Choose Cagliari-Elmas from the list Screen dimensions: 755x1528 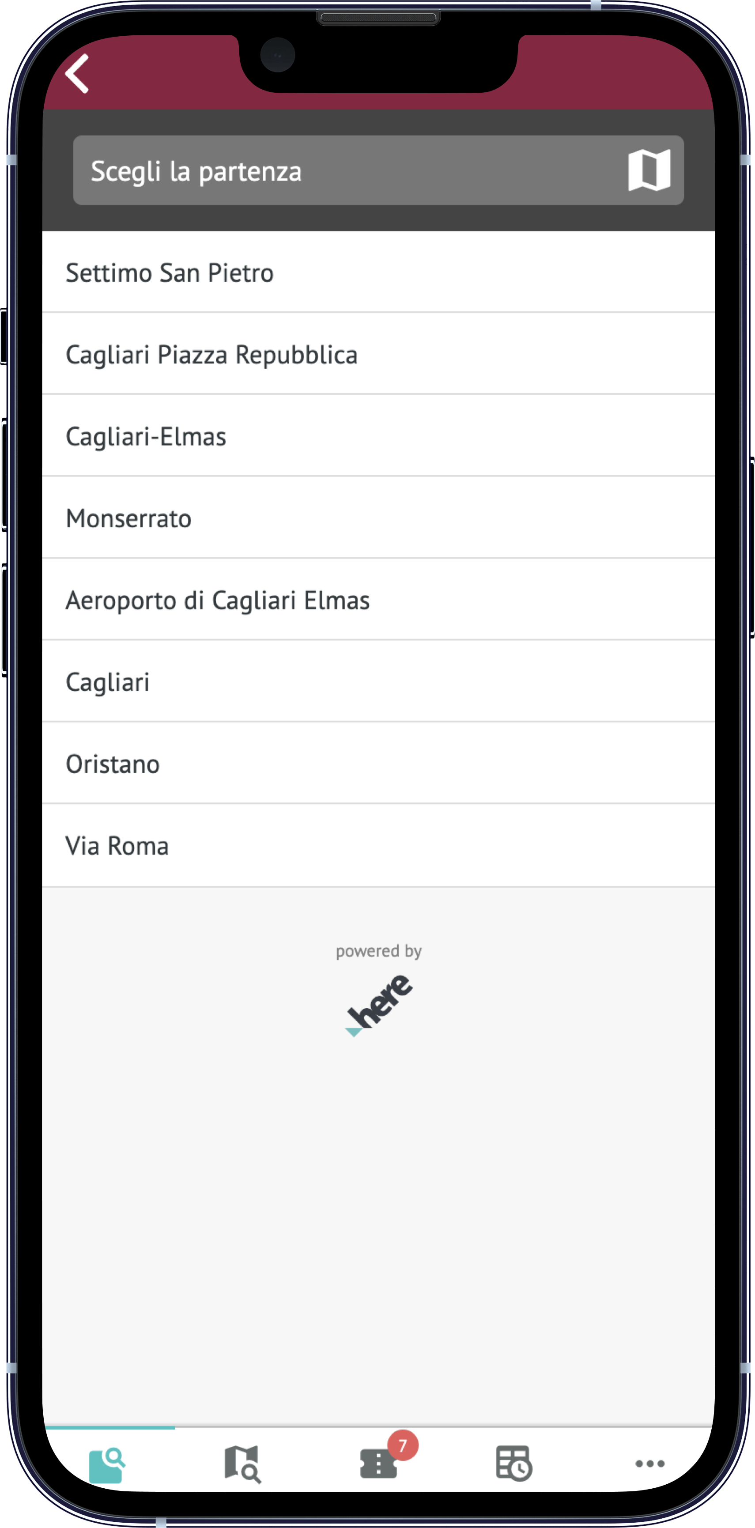pyautogui.click(x=378, y=436)
